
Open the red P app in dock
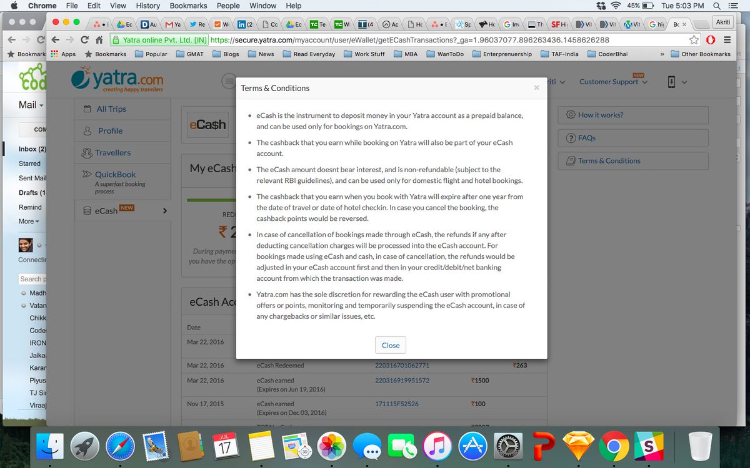click(544, 446)
